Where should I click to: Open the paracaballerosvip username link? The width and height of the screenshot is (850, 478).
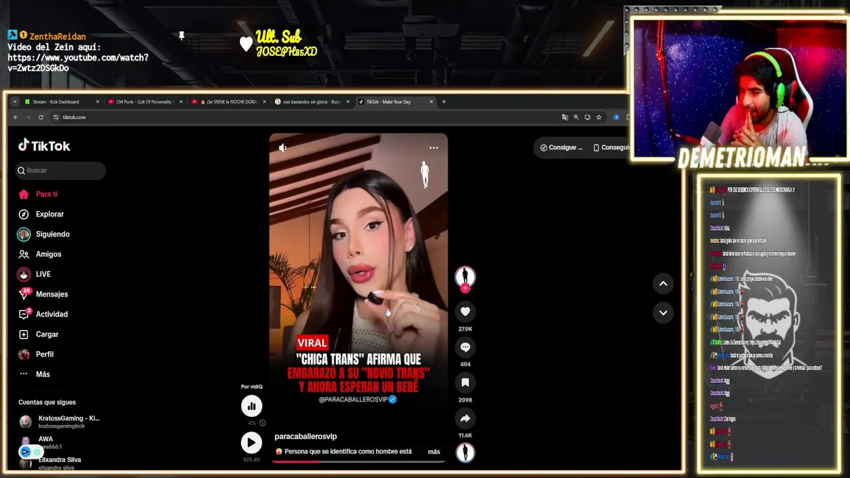[305, 436]
